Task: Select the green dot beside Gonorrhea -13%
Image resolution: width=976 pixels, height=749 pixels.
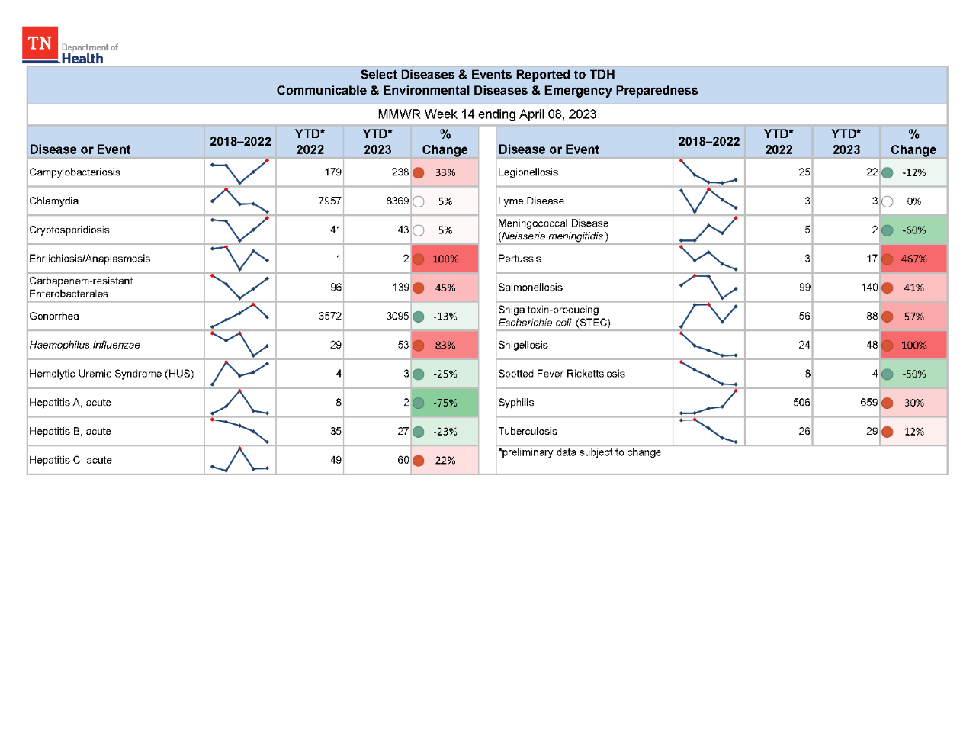Action: pyautogui.click(x=419, y=316)
